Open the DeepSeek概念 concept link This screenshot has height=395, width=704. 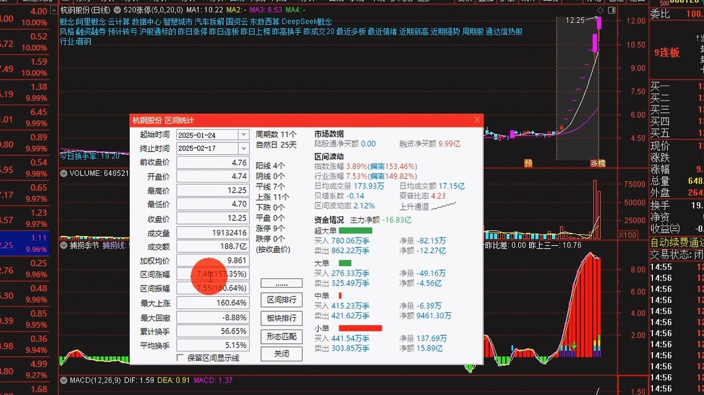(x=308, y=21)
